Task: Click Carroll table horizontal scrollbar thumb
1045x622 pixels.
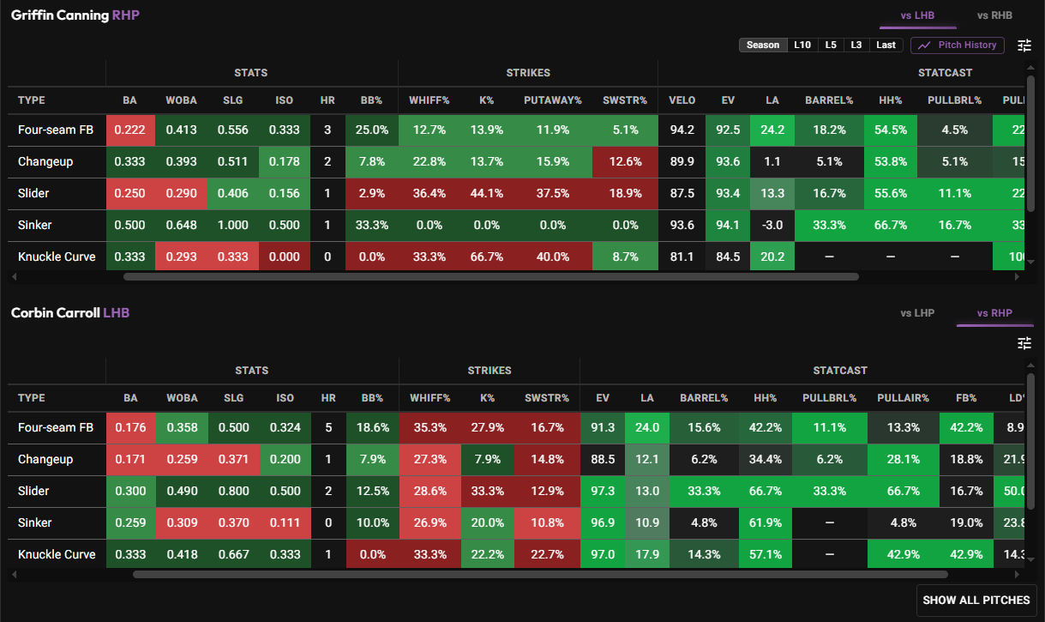Action: [x=540, y=575]
